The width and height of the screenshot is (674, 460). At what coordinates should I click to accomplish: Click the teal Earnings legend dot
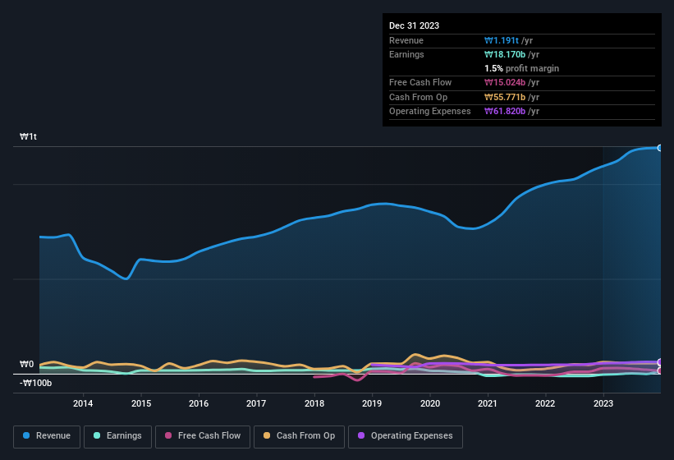click(x=98, y=436)
